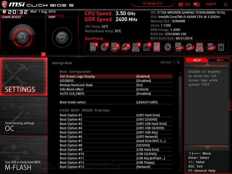Go back using the return arrow icon
The height and width of the screenshot is (174, 232).
point(178,63)
